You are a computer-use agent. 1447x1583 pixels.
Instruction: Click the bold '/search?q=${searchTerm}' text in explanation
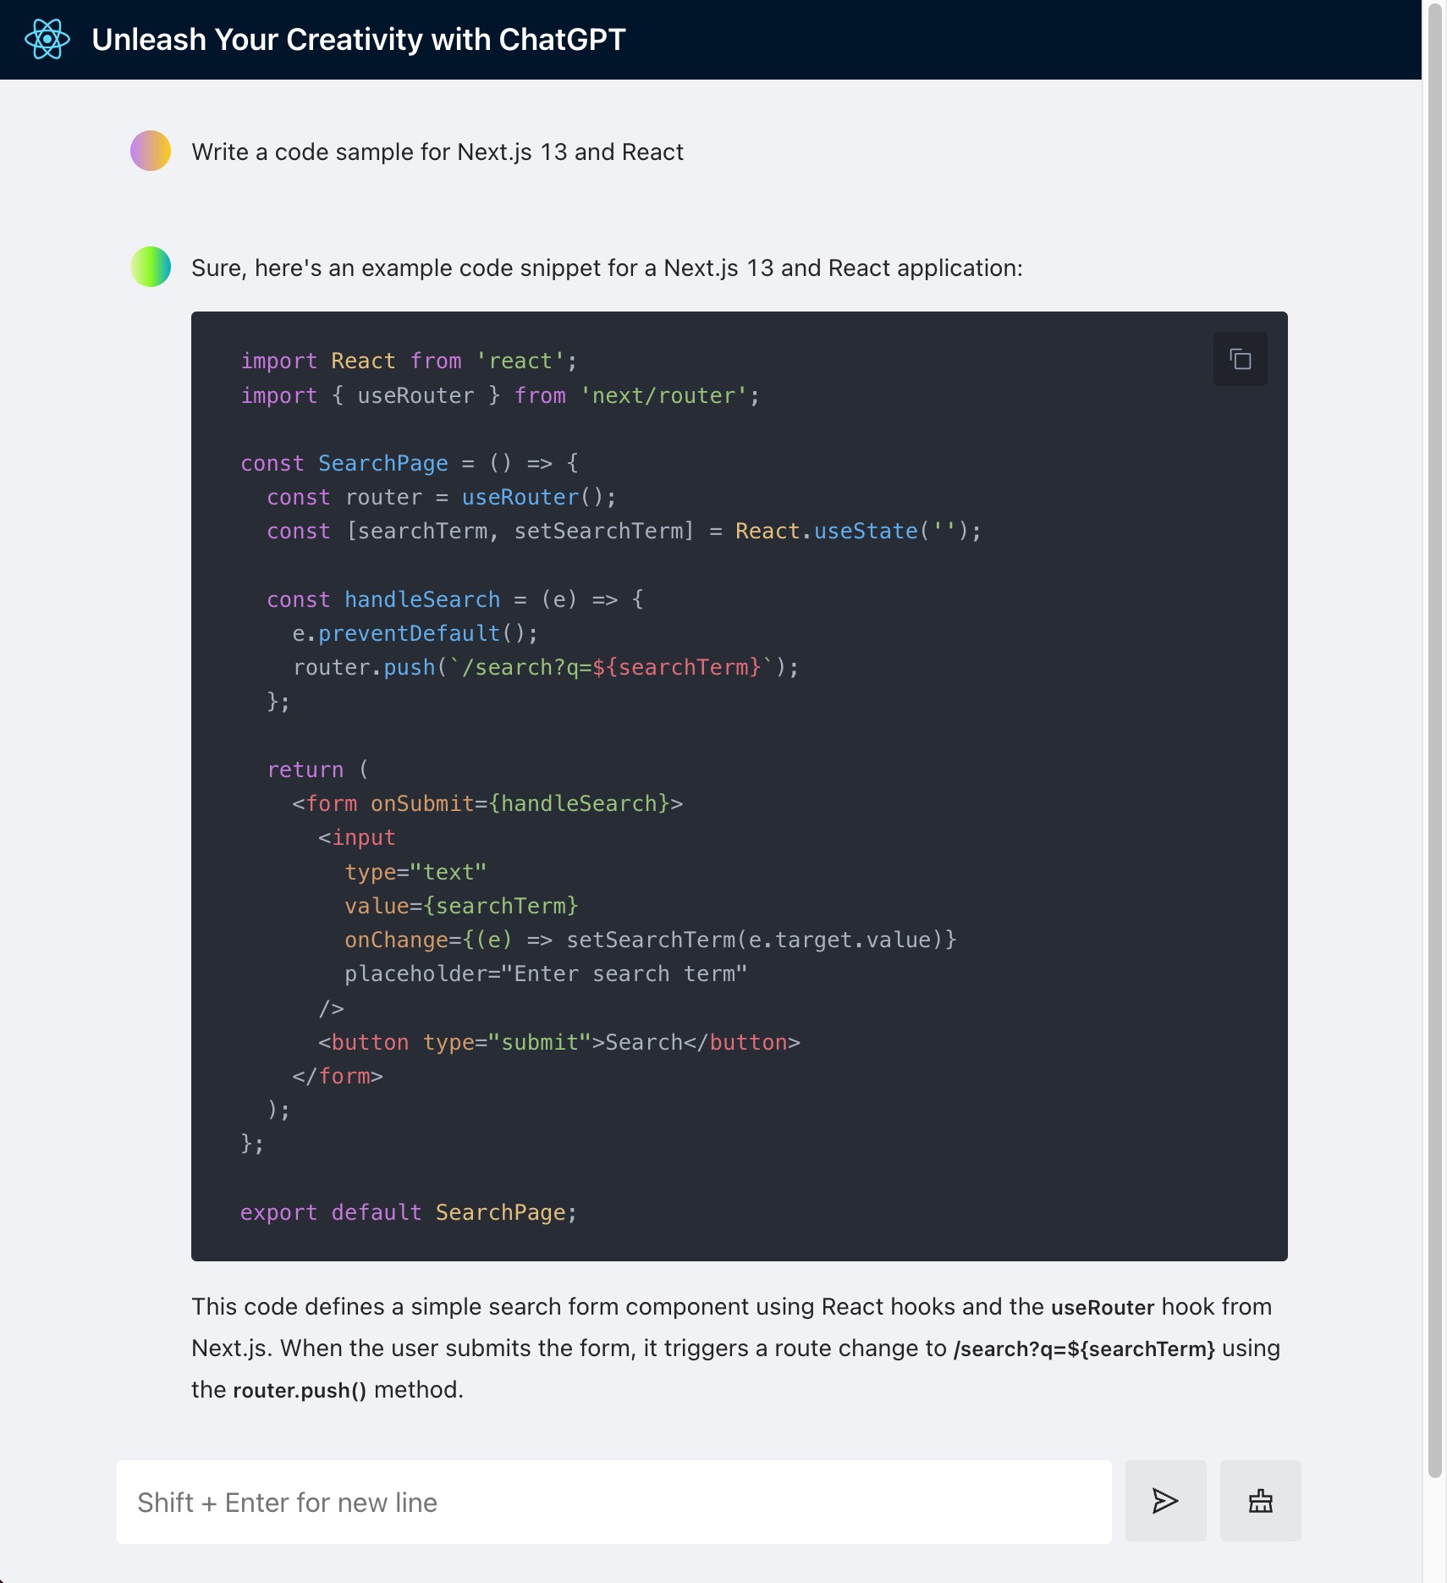[1084, 1349]
